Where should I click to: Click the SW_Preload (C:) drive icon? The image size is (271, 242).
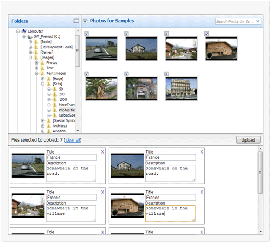tap(30, 37)
